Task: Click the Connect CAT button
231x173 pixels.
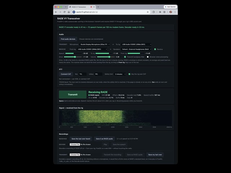Action: 66,74
